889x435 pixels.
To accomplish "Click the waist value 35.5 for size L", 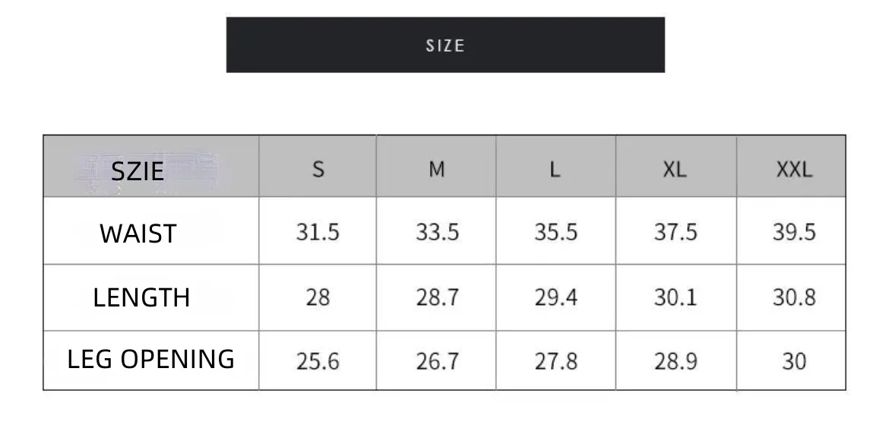I will coord(555,232).
